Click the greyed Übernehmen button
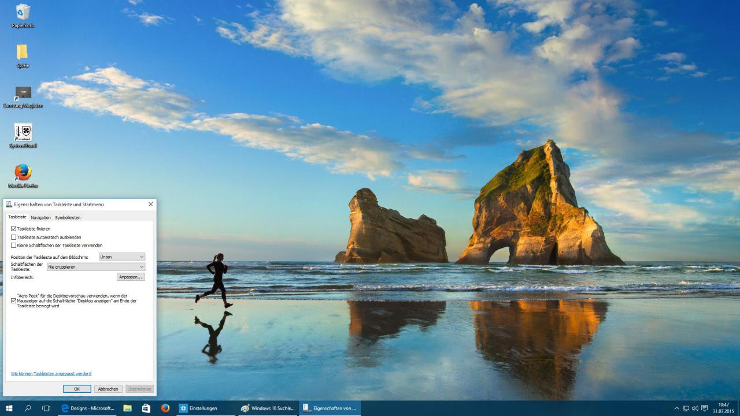Image resolution: width=740 pixels, height=416 pixels. click(139, 389)
